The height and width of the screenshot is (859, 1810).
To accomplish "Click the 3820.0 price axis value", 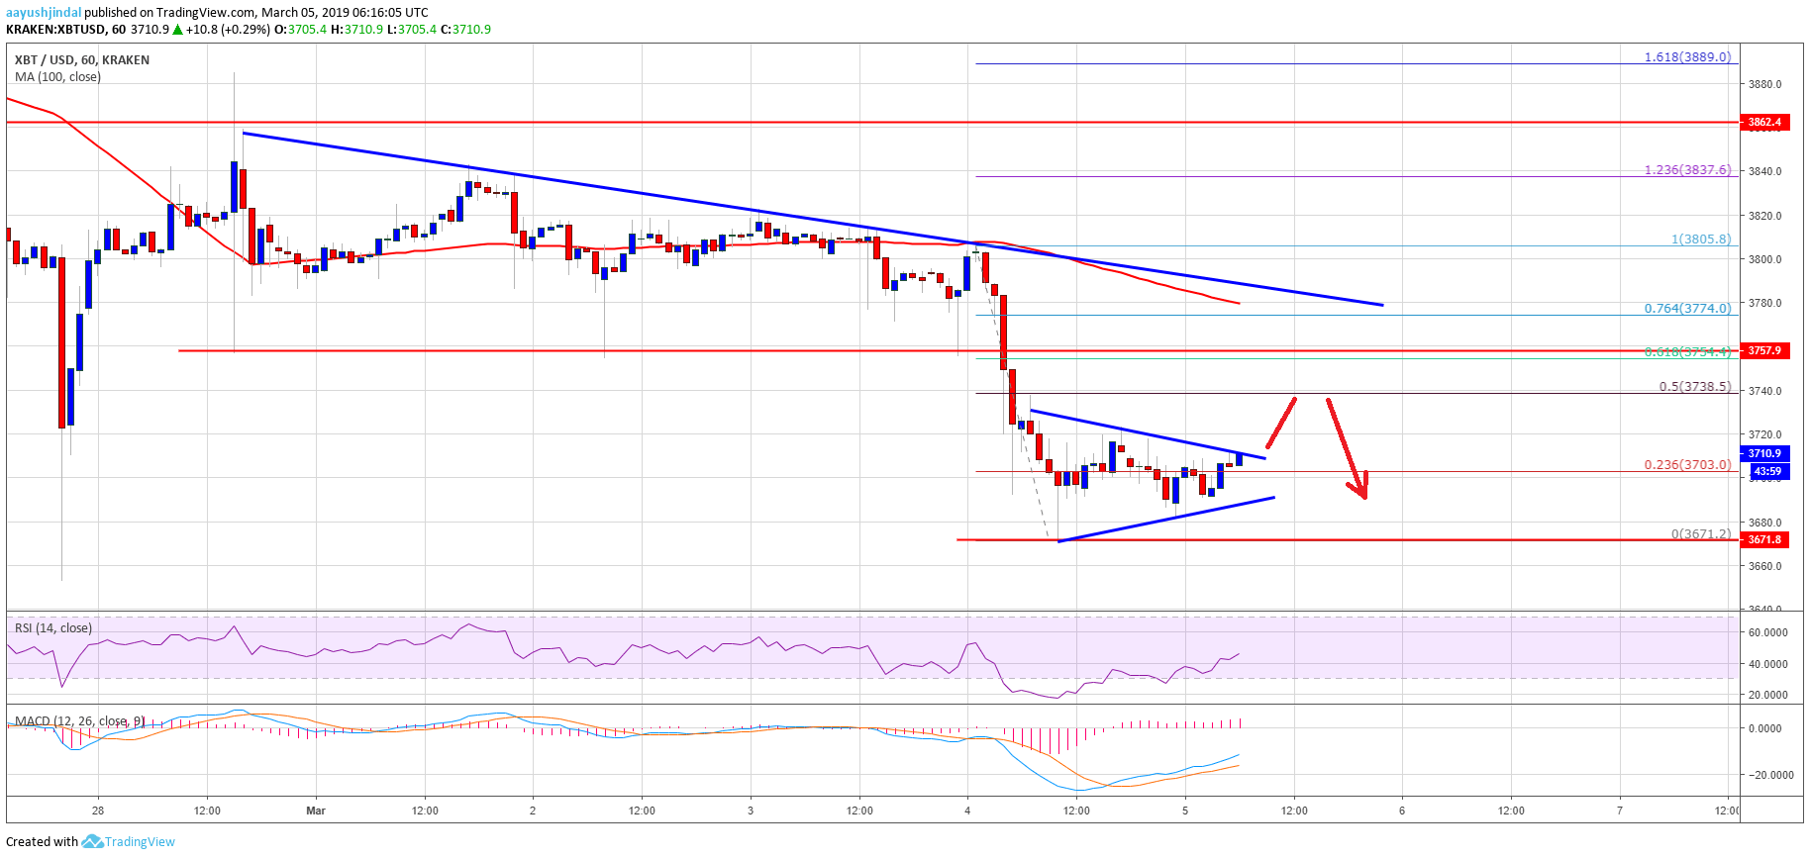I will 1764,216.
